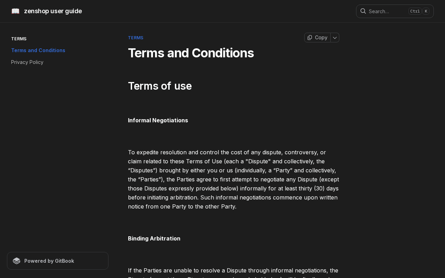Click the Informal Negotiations subheading
Viewport: 445px width, 278px height.
[158, 120]
